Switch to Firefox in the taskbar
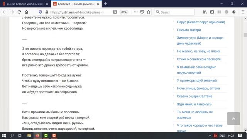This screenshot has width=247, height=139. click(x=37, y=136)
